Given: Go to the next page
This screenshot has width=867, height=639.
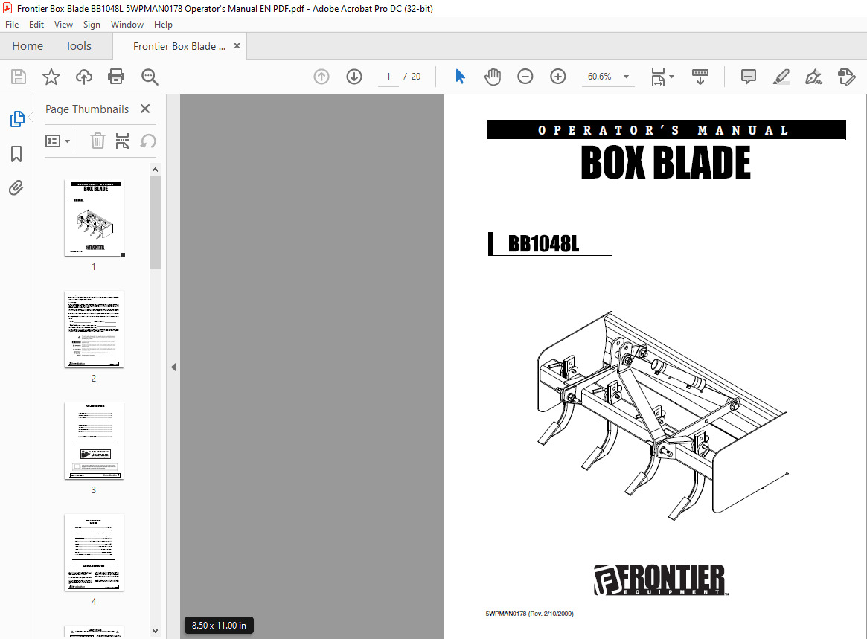Looking at the screenshot, I should click(353, 76).
